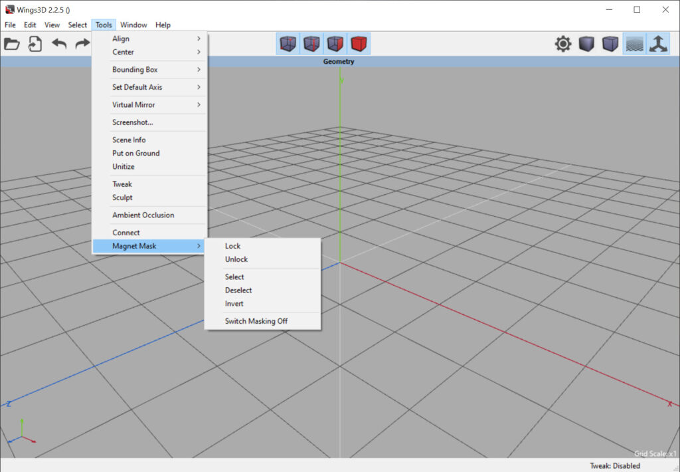This screenshot has height=472, width=680.
Task: Choose Unitize in Tools menu
Action: [x=149, y=167]
